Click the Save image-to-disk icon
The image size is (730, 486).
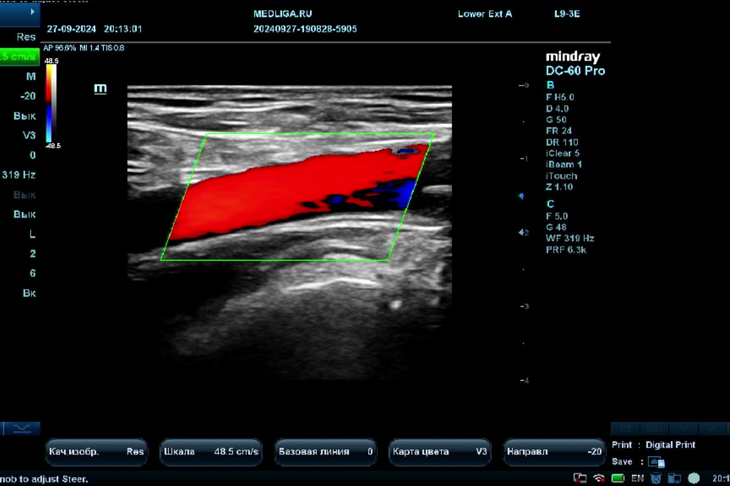click(x=656, y=462)
